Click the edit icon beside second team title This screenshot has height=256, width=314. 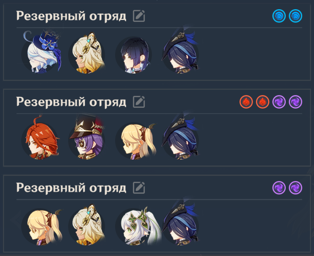tap(139, 102)
